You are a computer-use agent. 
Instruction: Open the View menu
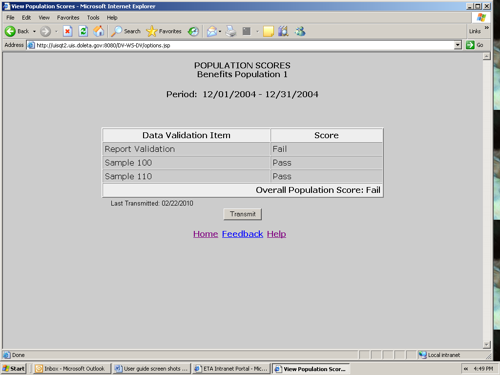pos(44,18)
